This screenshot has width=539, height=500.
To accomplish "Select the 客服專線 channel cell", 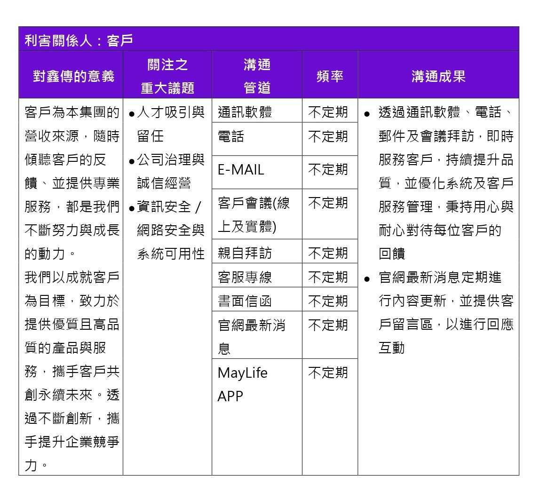I will coord(245,277).
